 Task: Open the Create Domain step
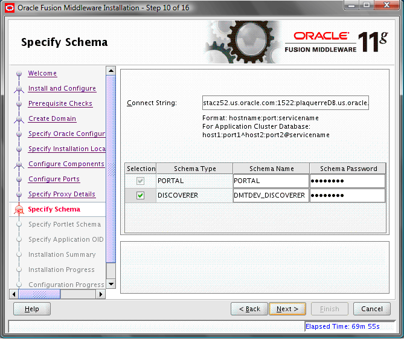pyautogui.click(x=52, y=118)
